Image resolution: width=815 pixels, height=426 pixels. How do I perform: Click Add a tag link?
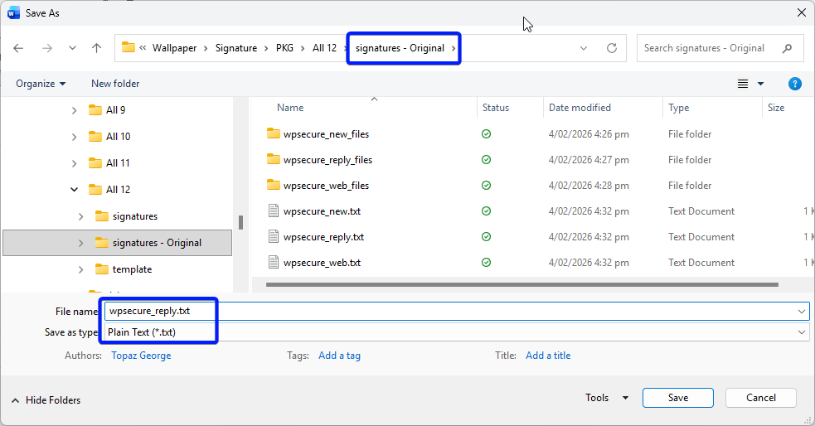point(339,356)
